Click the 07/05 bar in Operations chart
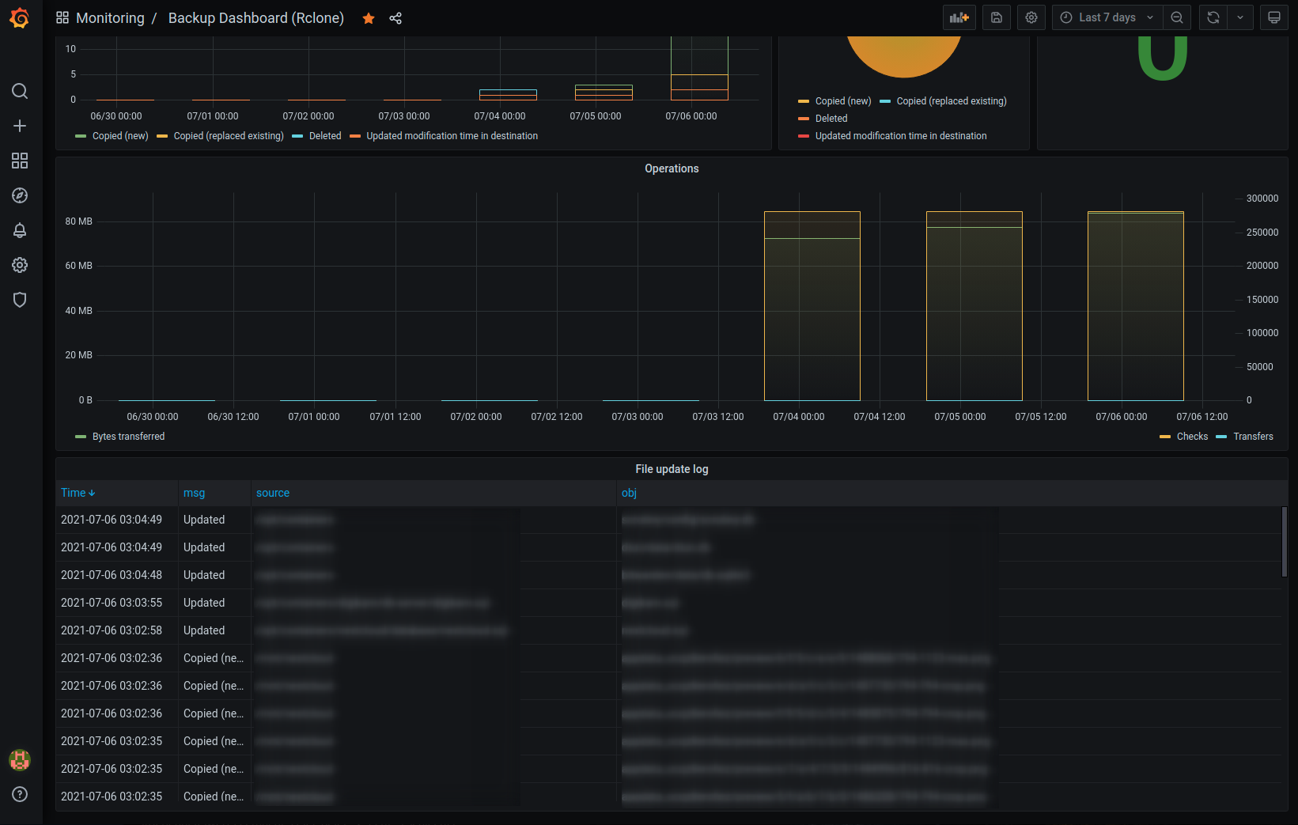The width and height of the screenshot is (1298, 825). [x=974, y=306]
